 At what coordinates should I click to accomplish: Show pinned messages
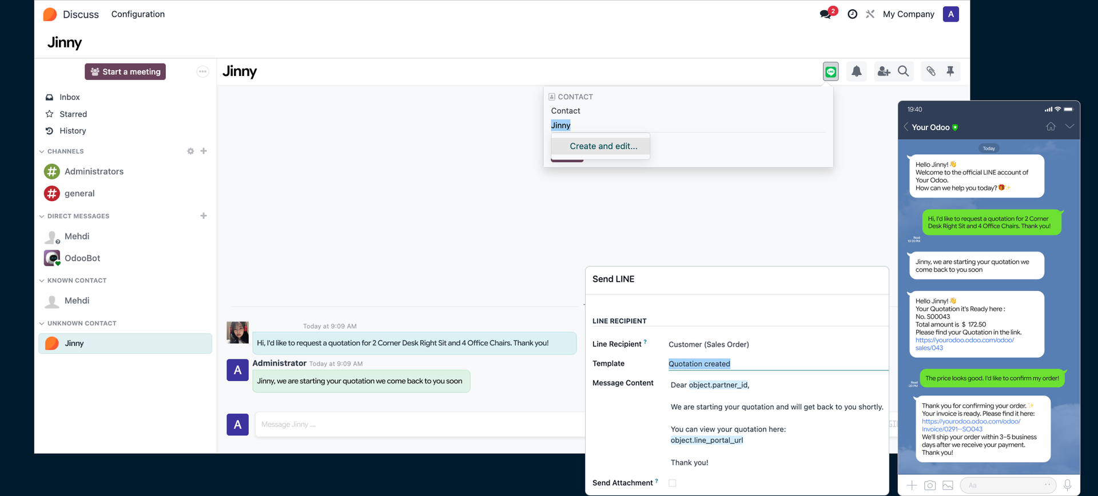pyautogui.click(x=950, y=71)
